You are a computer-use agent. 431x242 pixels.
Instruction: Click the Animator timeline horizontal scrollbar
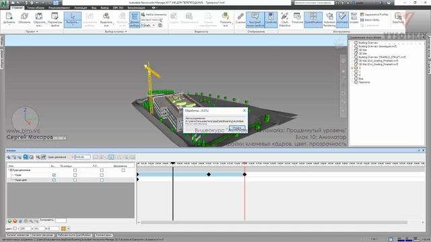pyautogui.click(x=274, y=223)
